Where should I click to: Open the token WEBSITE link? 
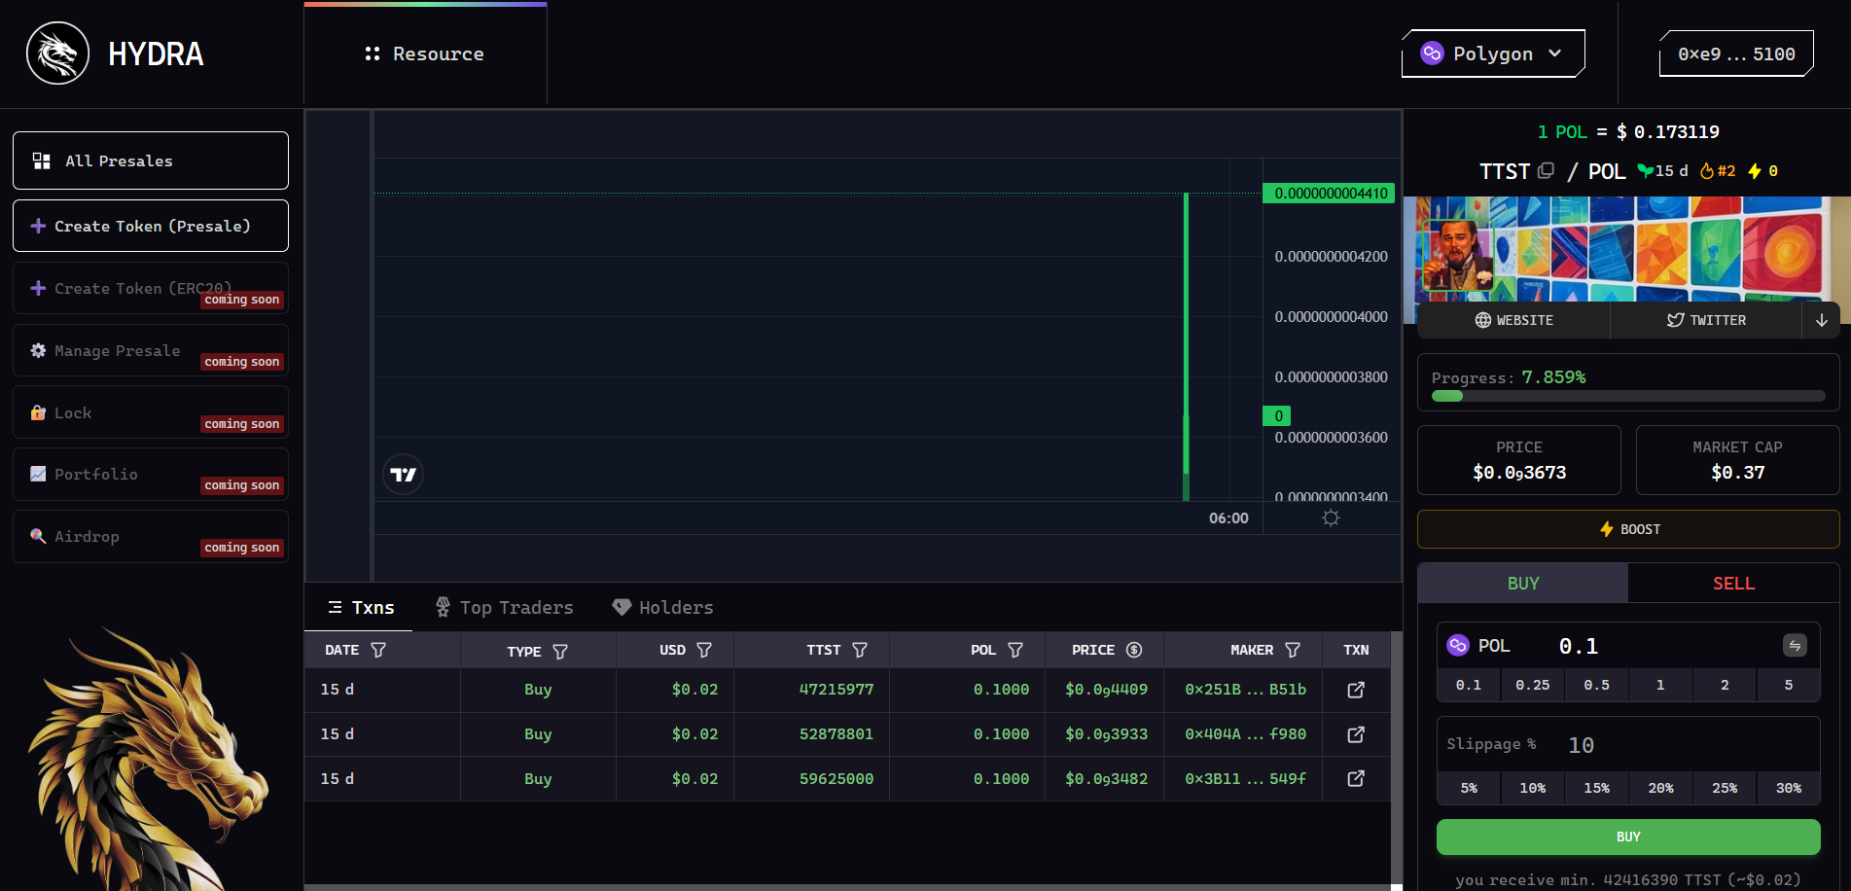pos(1513,320)
